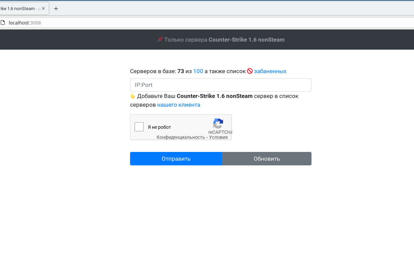414x269 pixels.
Task: Click the Обновить button
Action: (267, 159)
